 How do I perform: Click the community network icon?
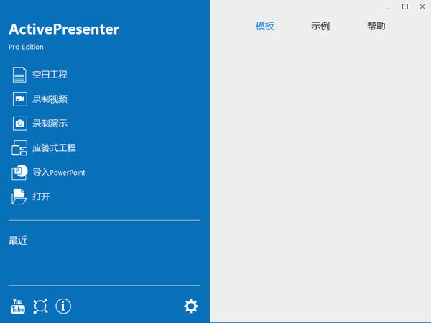click(x=40, y=306)
